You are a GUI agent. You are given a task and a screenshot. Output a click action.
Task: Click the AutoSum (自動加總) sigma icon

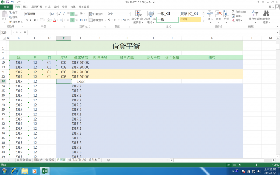(233, 12)
